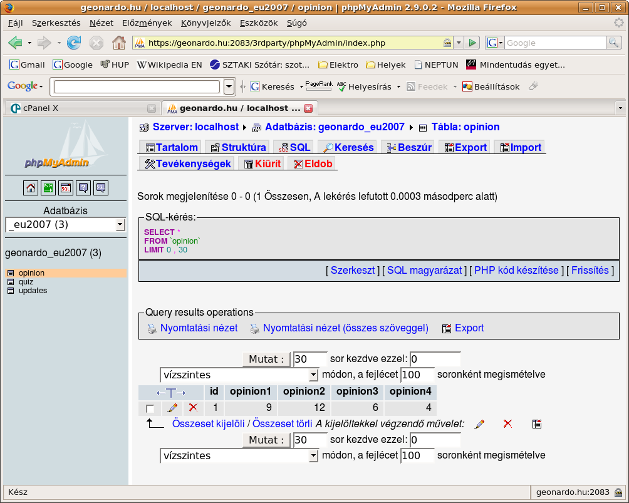The width and height of the screenshot is (629, 503).
Task: Switch to the Tevékenységek tab
Action: pos(188,164)
